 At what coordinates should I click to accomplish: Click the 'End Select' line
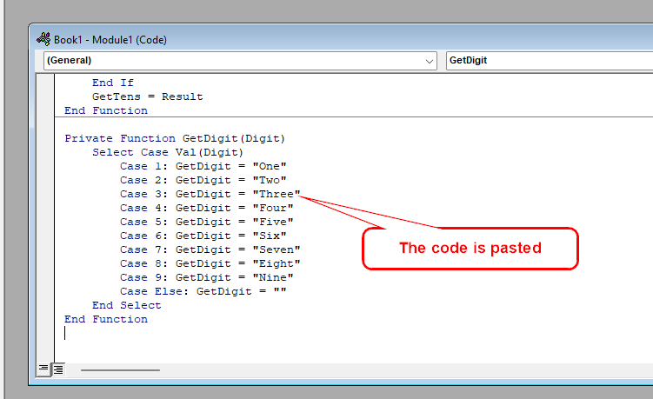click(x=127, y=305)
